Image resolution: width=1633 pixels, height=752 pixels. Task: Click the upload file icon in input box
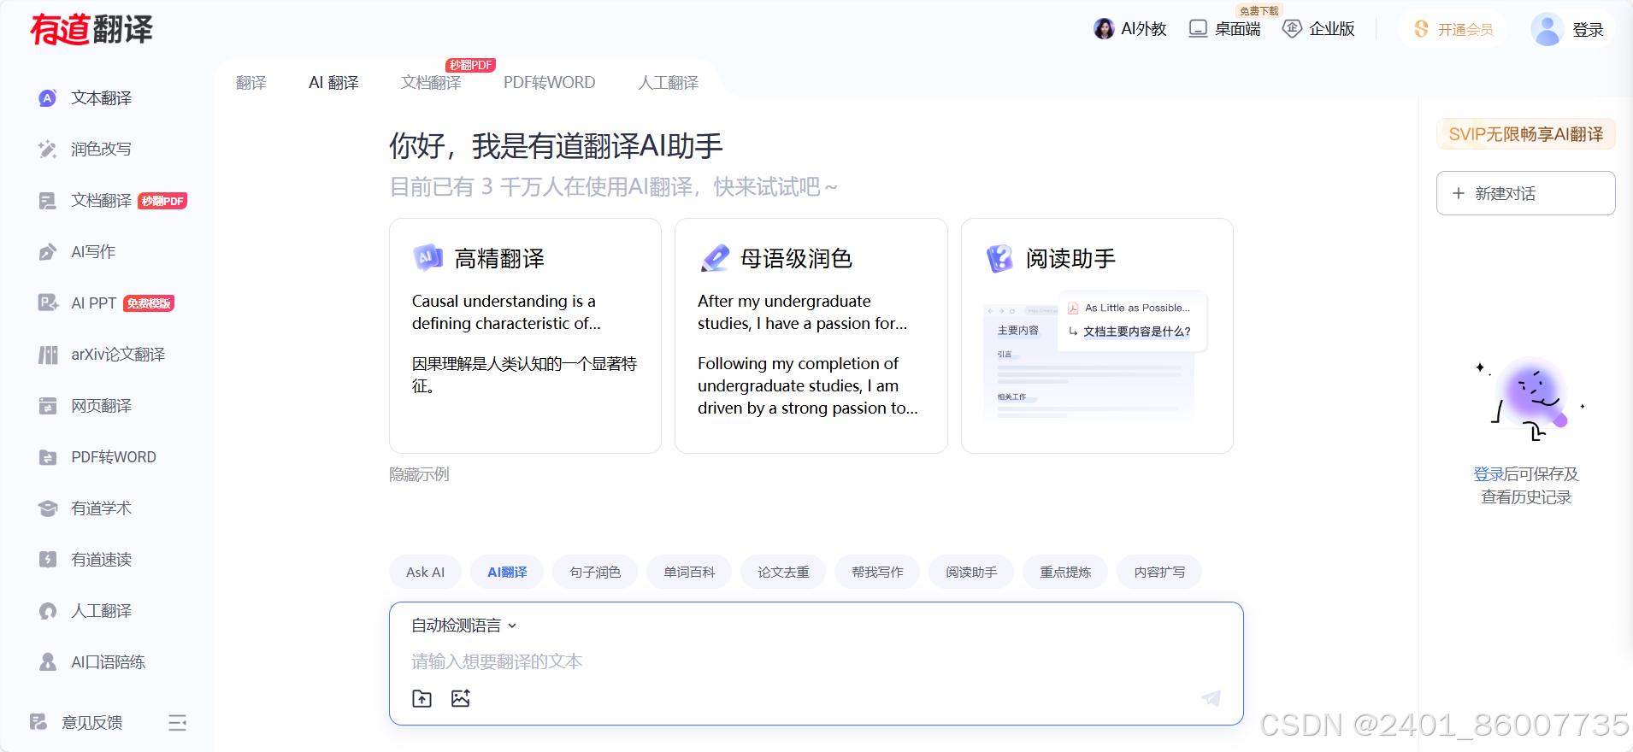click(x=422, y=698)
